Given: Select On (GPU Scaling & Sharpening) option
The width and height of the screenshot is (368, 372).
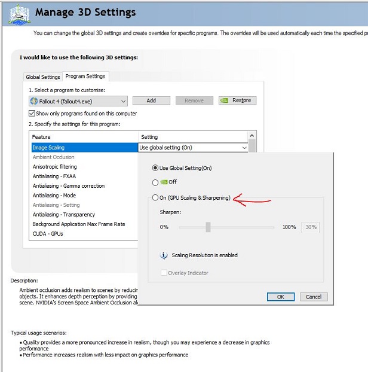Looking at the screenshot, I should pos(155,197).
